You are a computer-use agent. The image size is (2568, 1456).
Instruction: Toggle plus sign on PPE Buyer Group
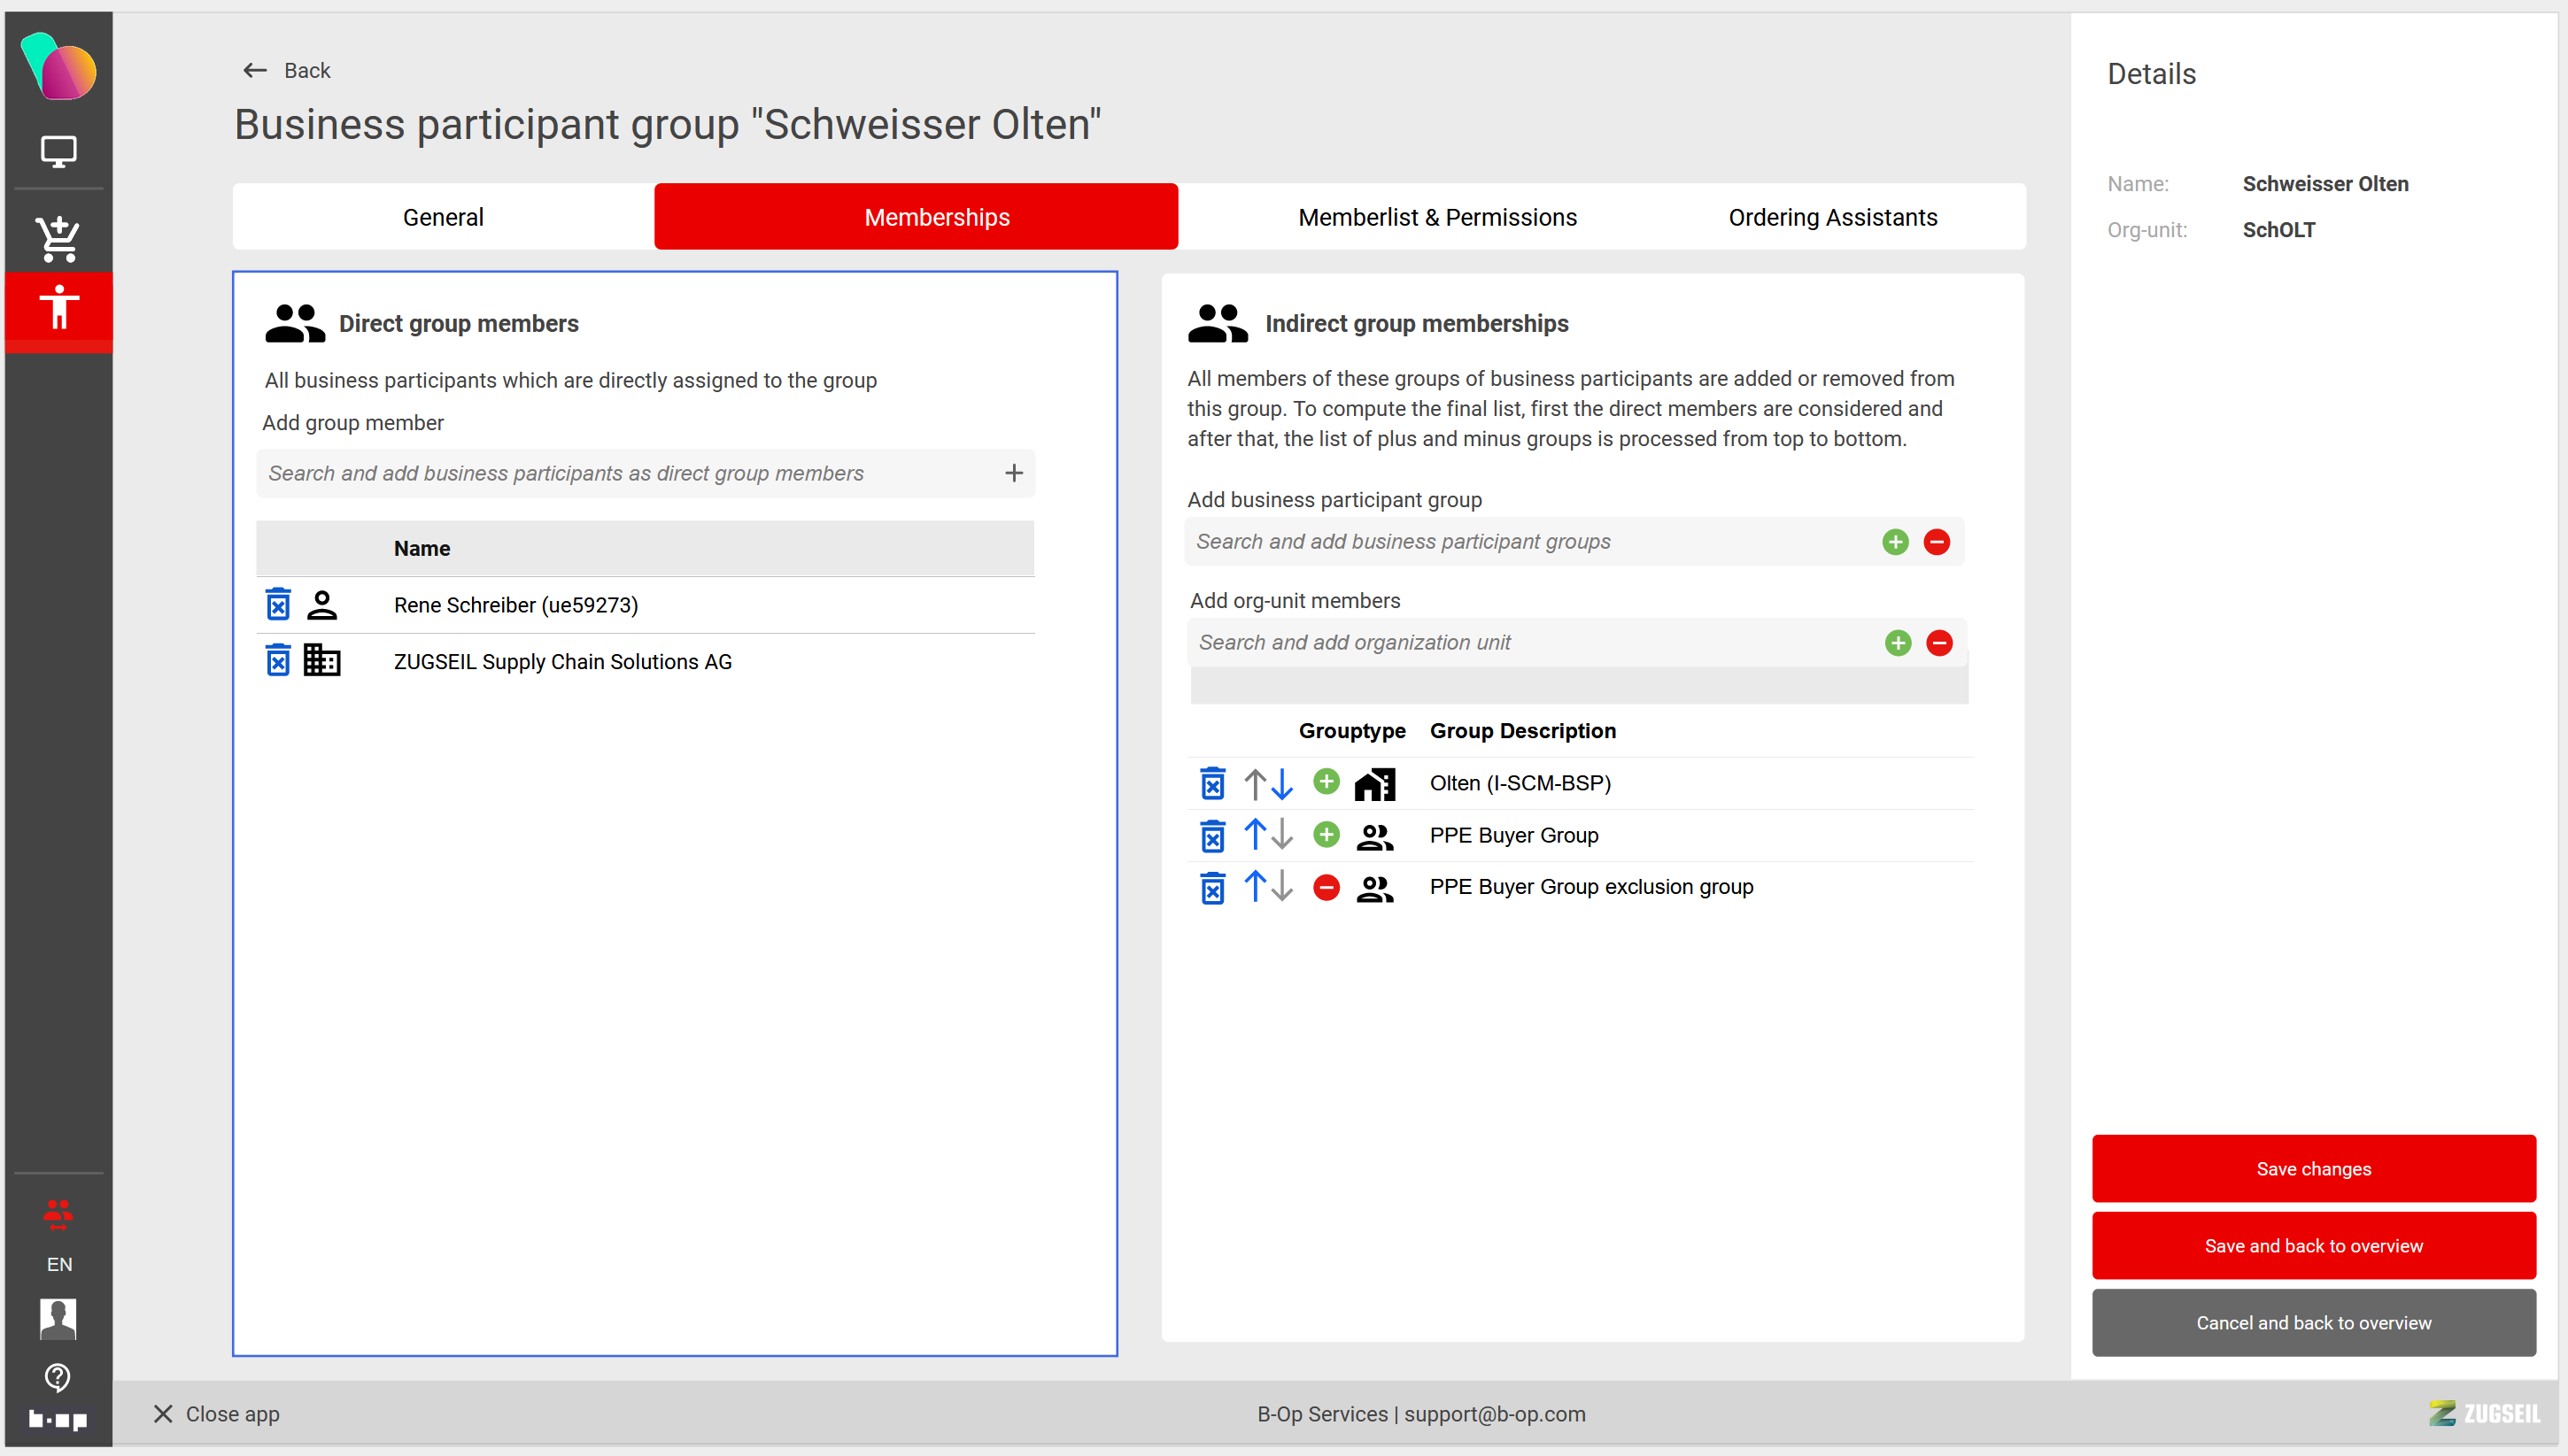tap(1327, 835)
